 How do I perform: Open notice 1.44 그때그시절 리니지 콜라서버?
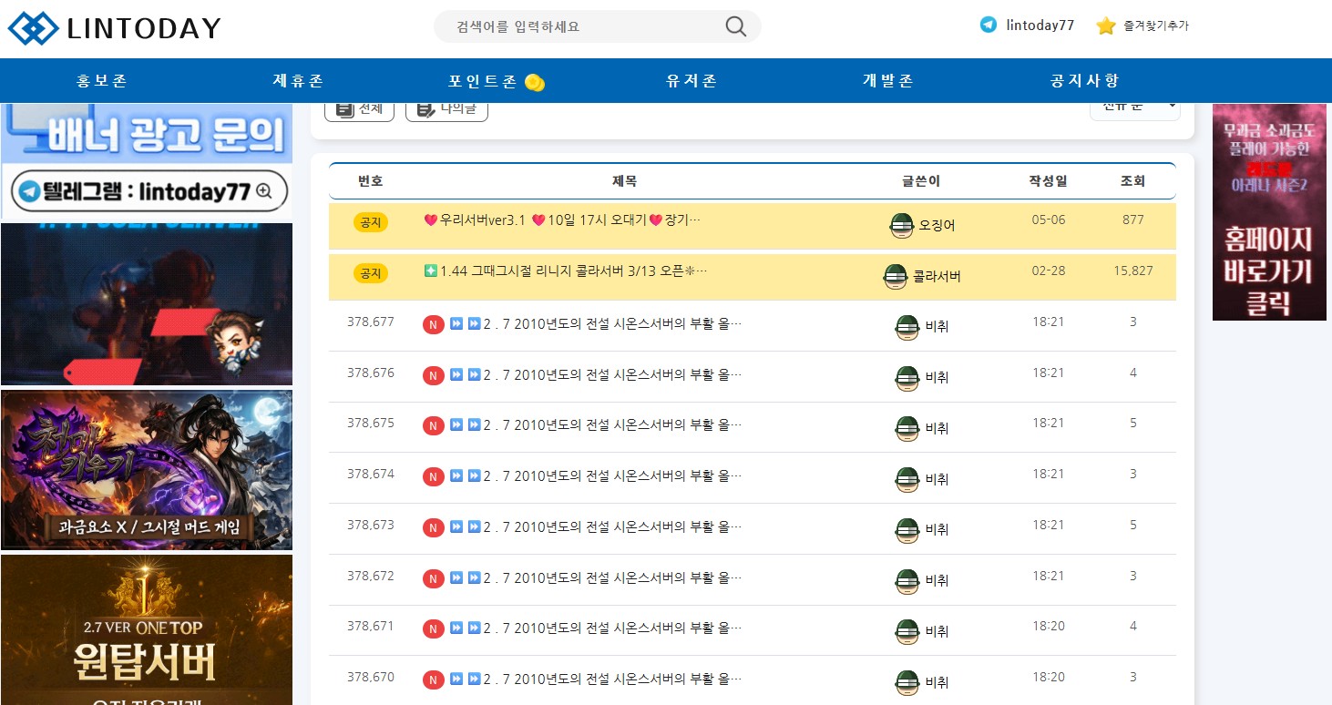pos(566,271)
